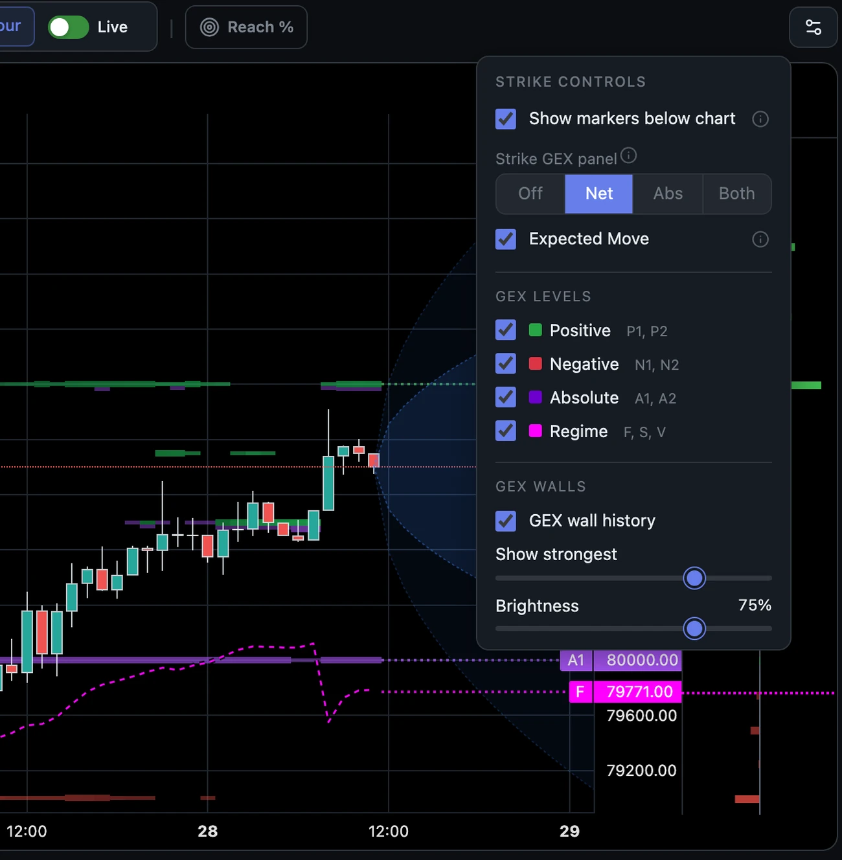842x860 pixels.
Task: Click info icon next to Strike GEX panel
Action: click(628, 155)
